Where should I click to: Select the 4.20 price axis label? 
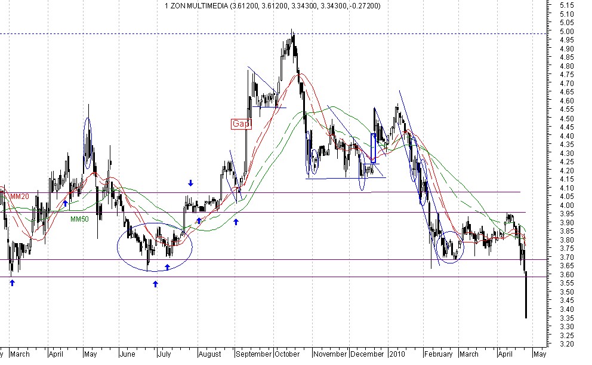[x=568, y=171]
